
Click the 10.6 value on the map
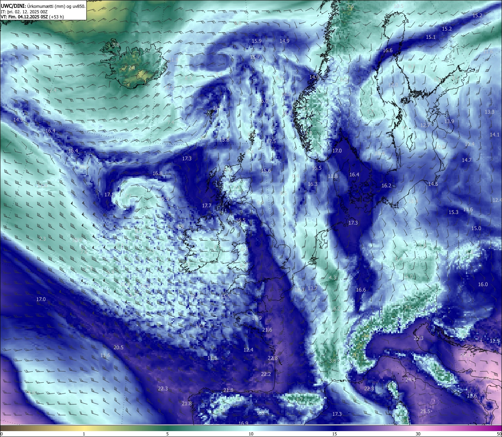[x=472, y=396]
